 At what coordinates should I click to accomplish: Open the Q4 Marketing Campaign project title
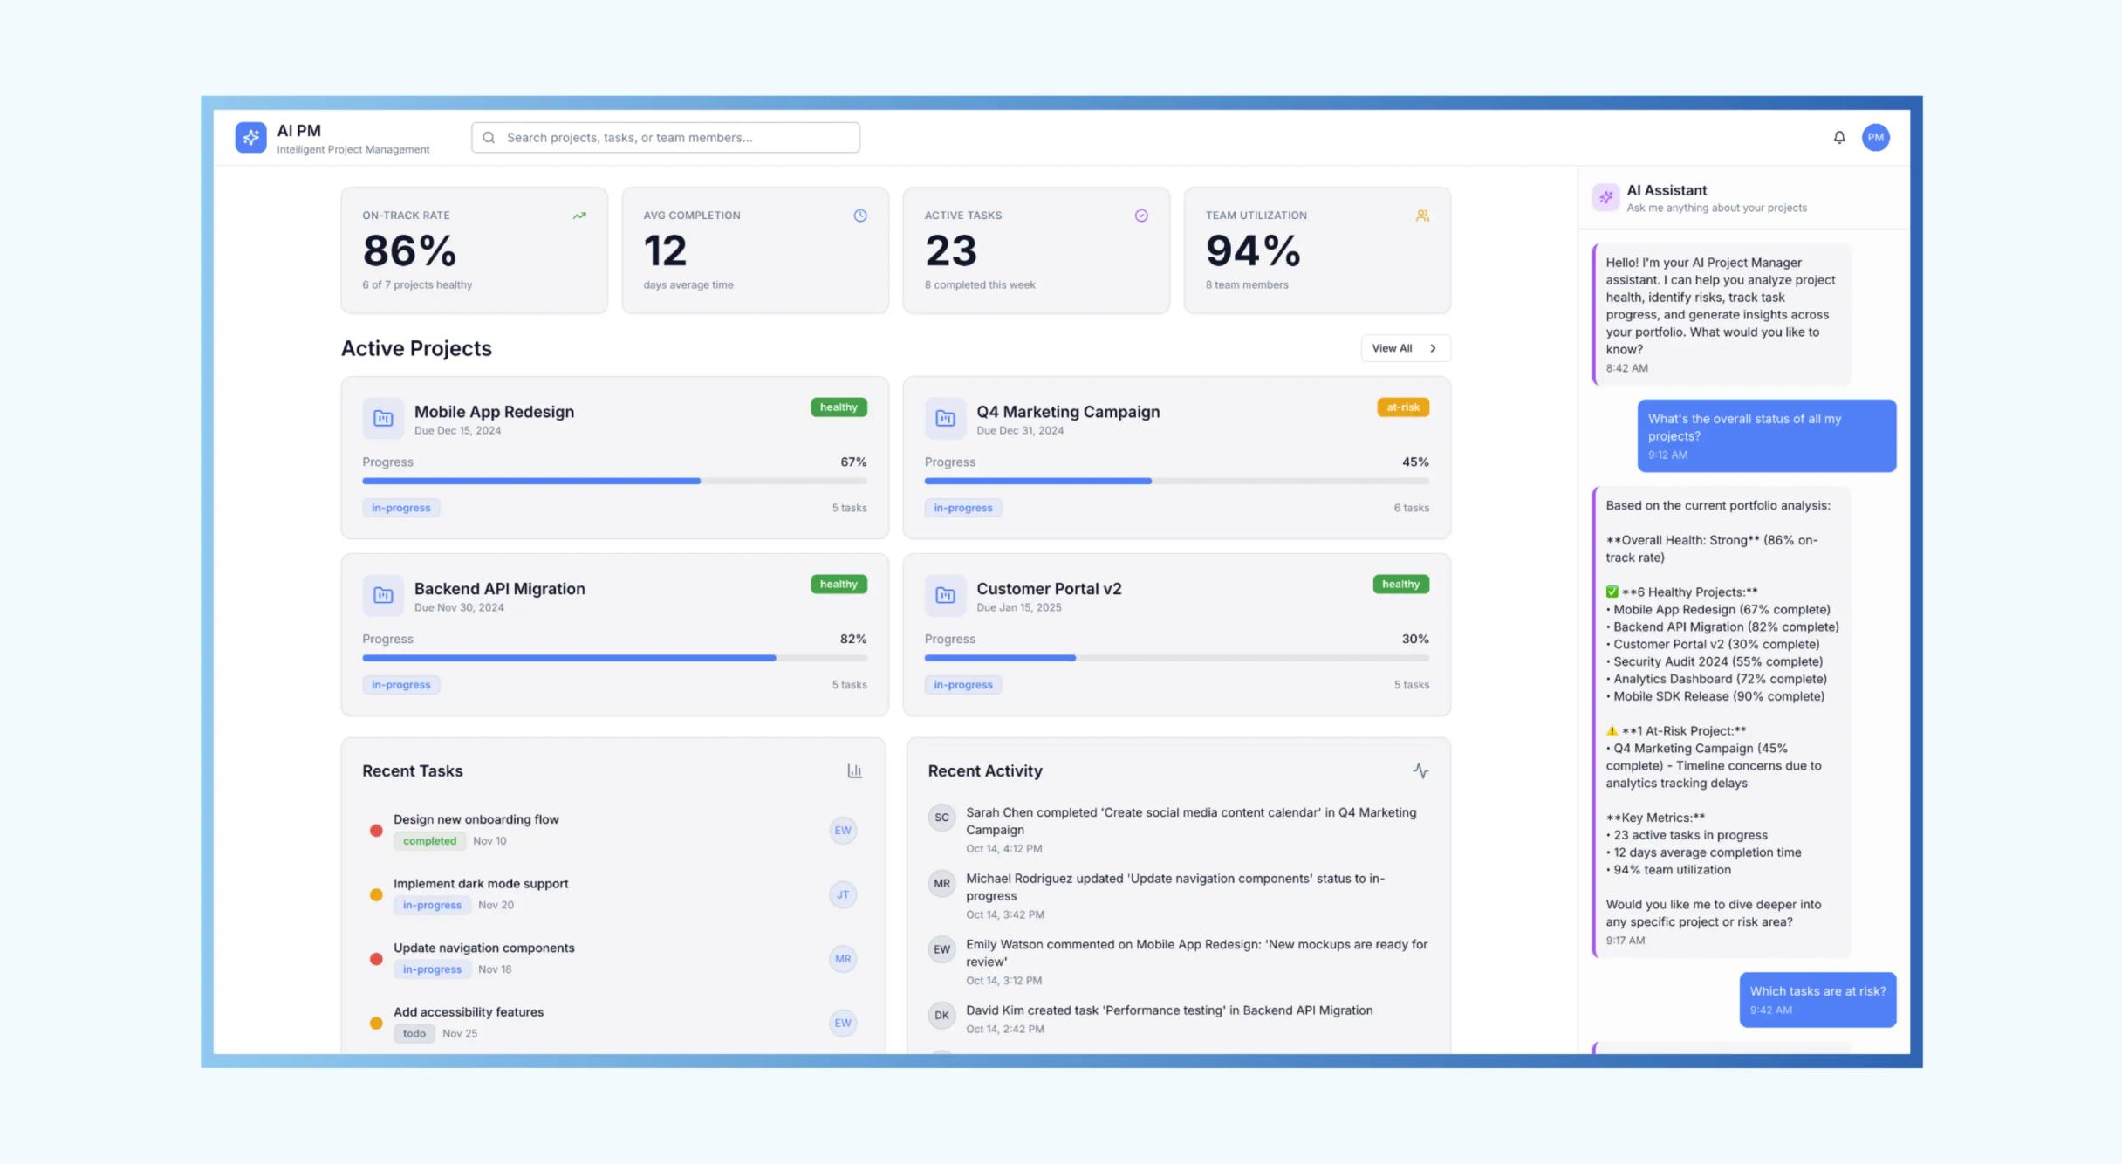click(x=1067, y=412)
